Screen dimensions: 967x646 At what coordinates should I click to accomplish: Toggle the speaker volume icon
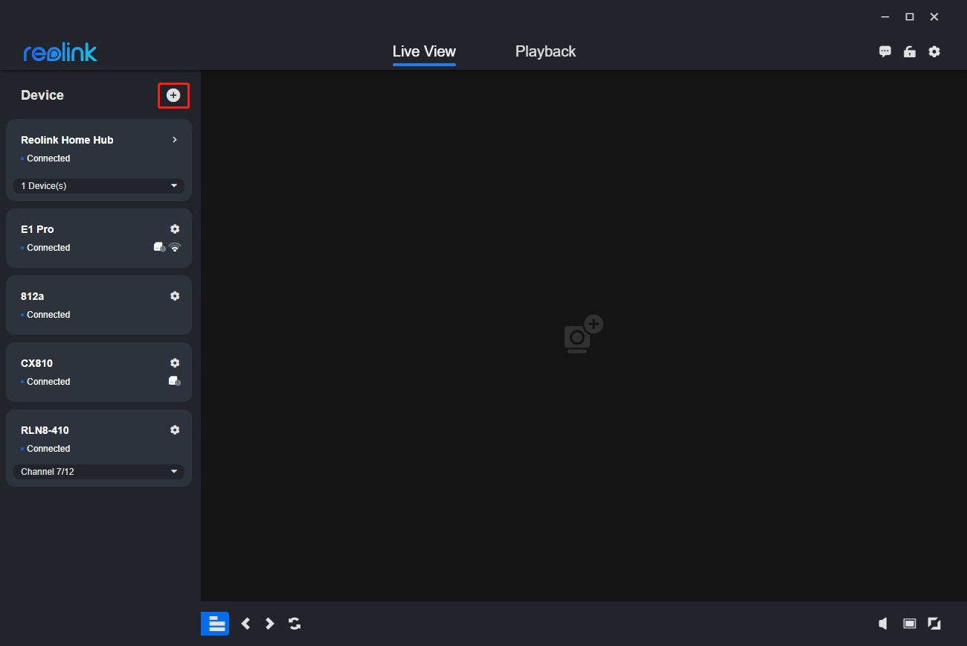884,624
